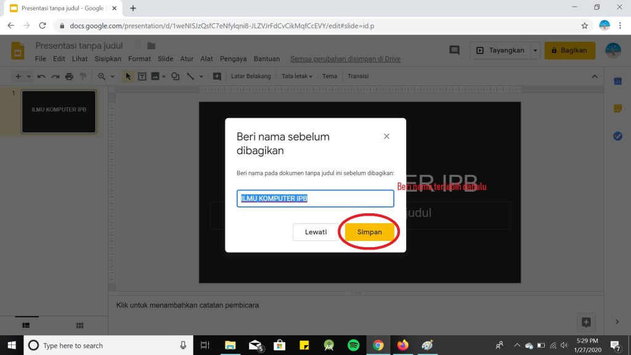Expand the Tayangkan dropdown arrow
Screen dimensions: 631x355
tap(535, 51)
